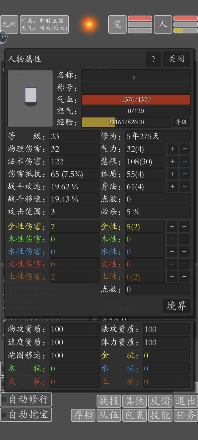Viewport: 198px width, 440px height.
Task: Open the 境界 realm button
Action: point(177,306)
